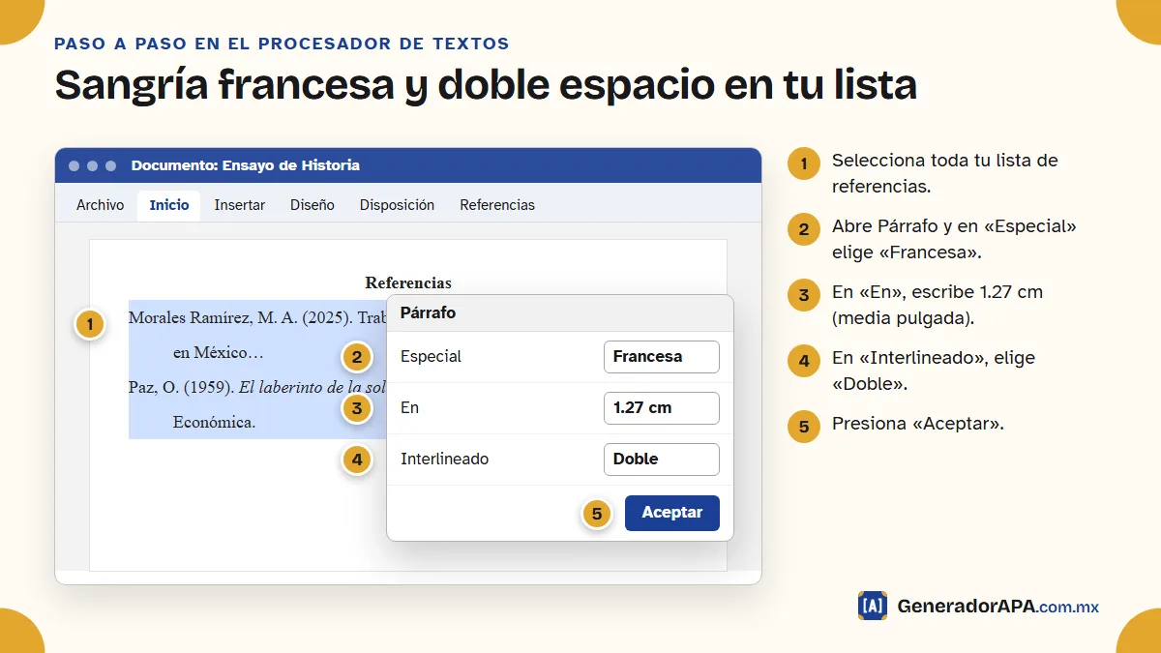1161x653 pixels.
Task: Select the Diseño tab
Action: [313, 205]
